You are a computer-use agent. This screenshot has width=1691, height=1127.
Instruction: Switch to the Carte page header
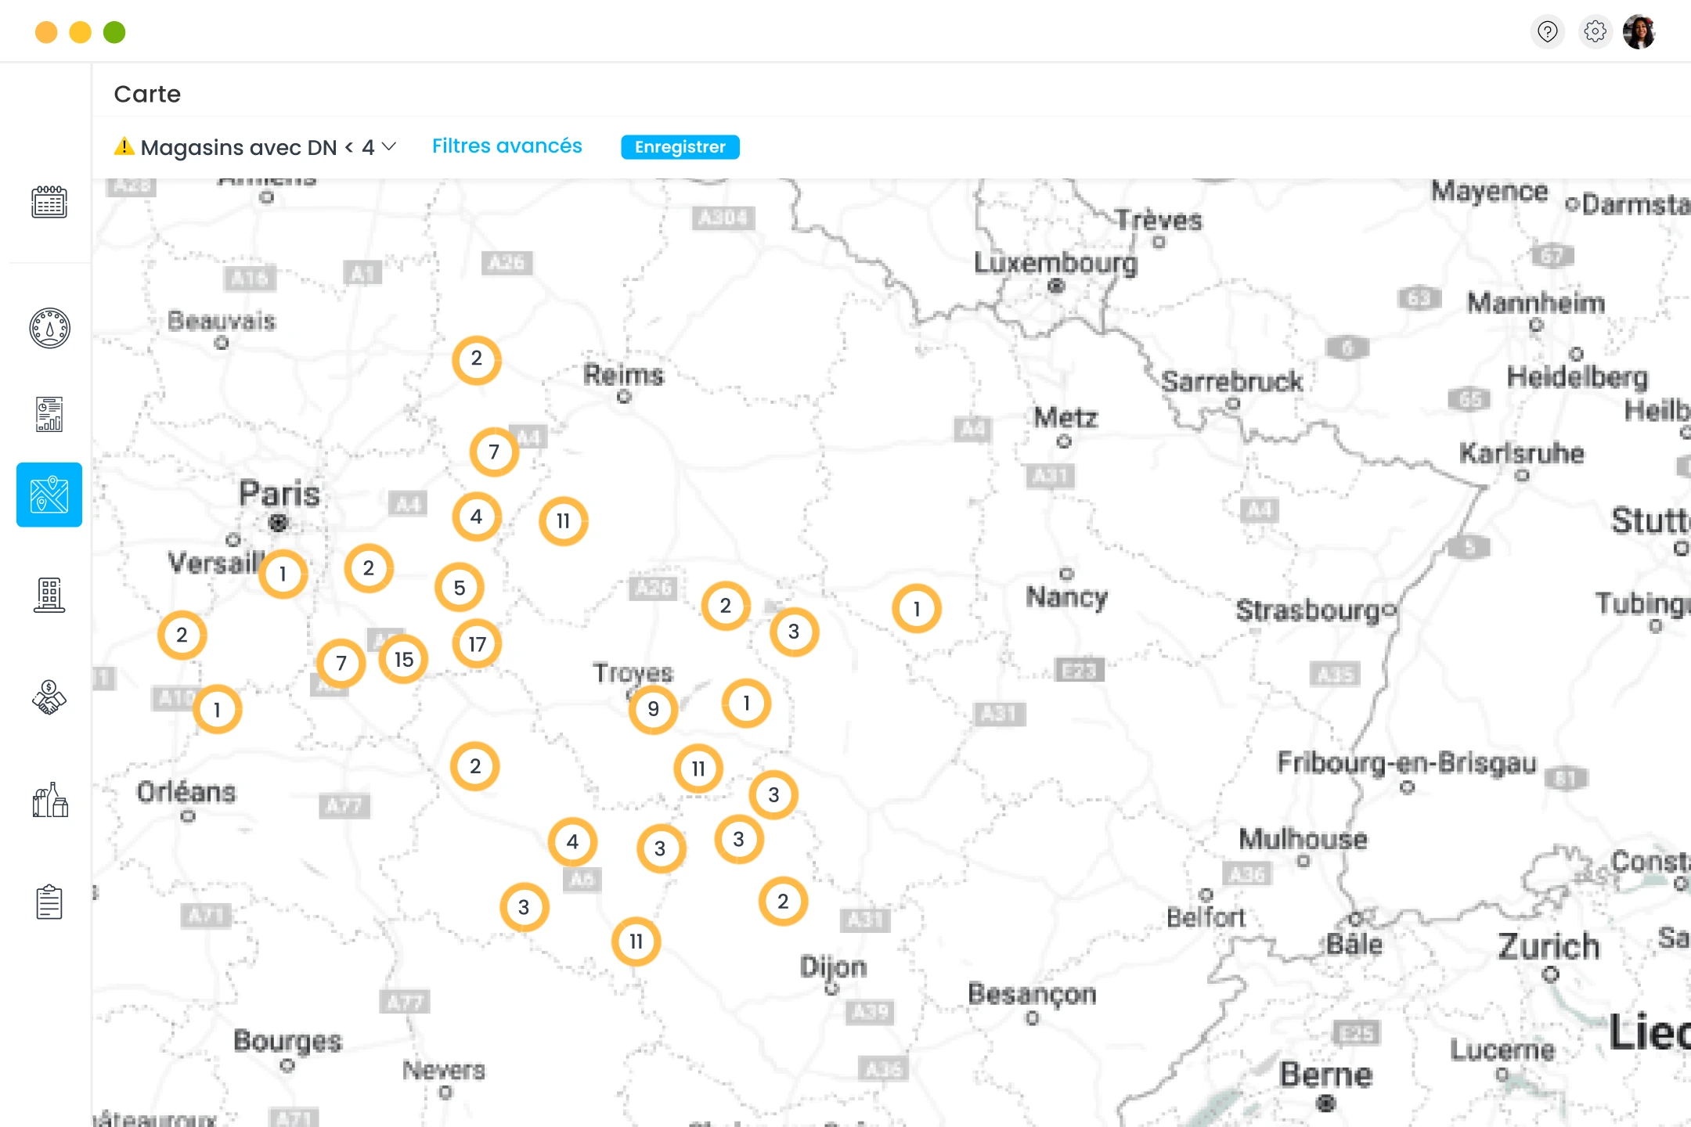point(147,94)
